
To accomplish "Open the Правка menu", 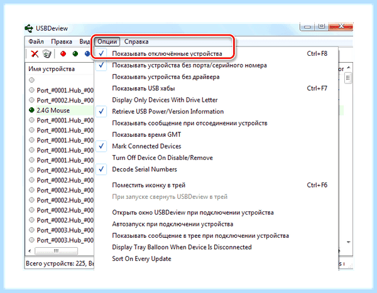I will [62, 41].
